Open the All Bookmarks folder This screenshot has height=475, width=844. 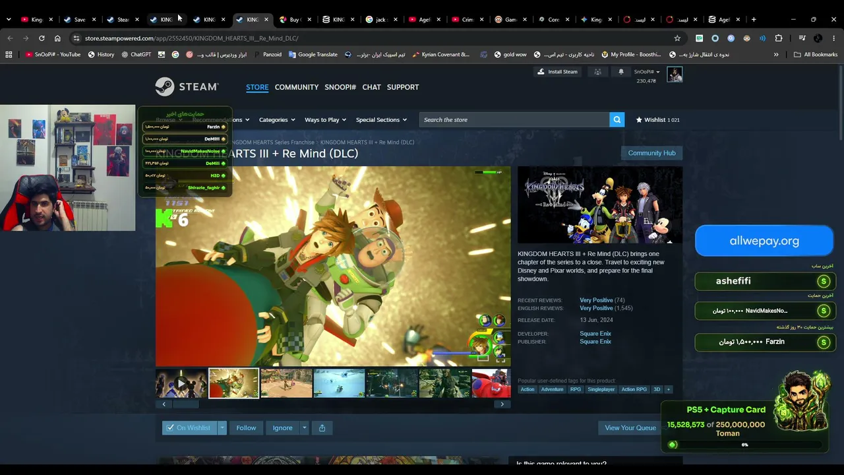(816, 55)
